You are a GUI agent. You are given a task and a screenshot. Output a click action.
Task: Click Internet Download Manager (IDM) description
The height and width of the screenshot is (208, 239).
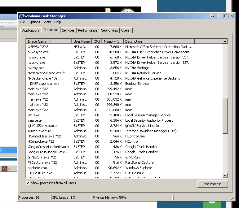151,131
